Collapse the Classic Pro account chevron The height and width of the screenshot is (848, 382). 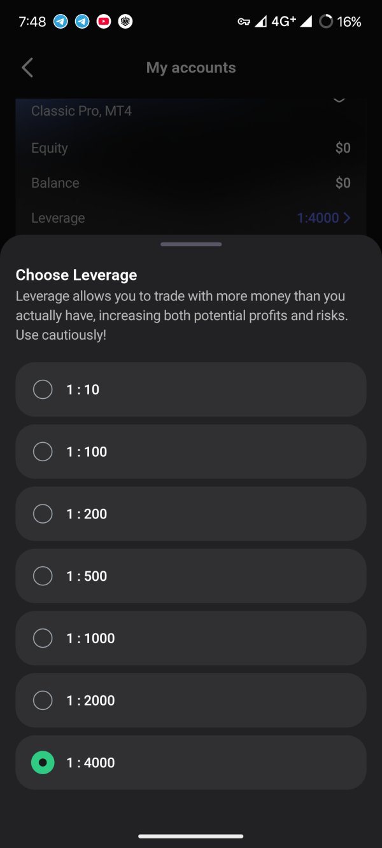coord(339,100)
